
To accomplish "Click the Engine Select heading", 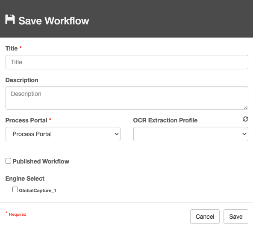I will (25, 178).
